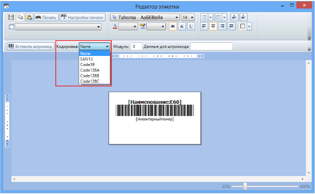This screenshot has height=194, width=315.
Task: Select None in encoding list
Action: pyautogui.click(x=94, y=53)
